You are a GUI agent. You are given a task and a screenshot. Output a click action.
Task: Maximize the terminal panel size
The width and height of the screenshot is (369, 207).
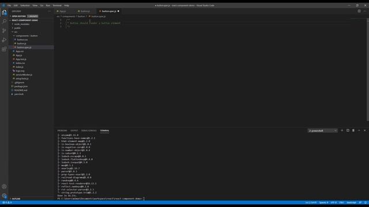click(359, 131)
